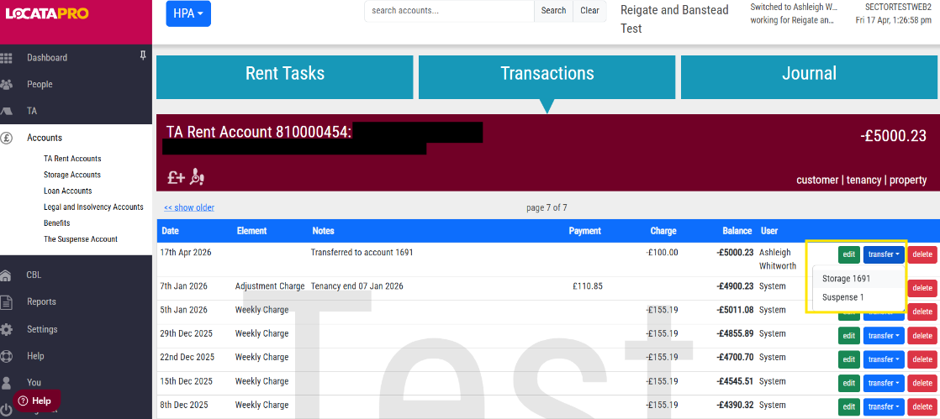
Task: Click the Clear button
Action: tap(590, 11)
